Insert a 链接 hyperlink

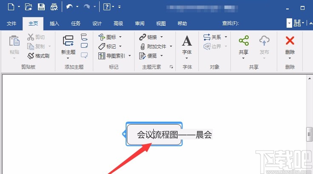click(148, 37)
